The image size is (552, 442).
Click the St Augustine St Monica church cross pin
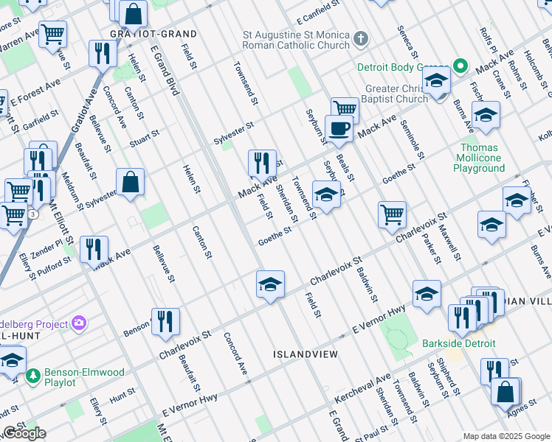pyautogui.click(x=360, y=38)
